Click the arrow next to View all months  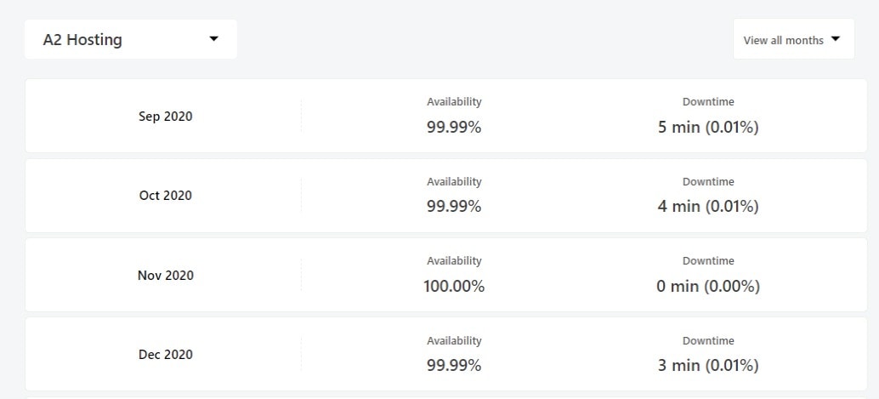click(x=836, y=39)
